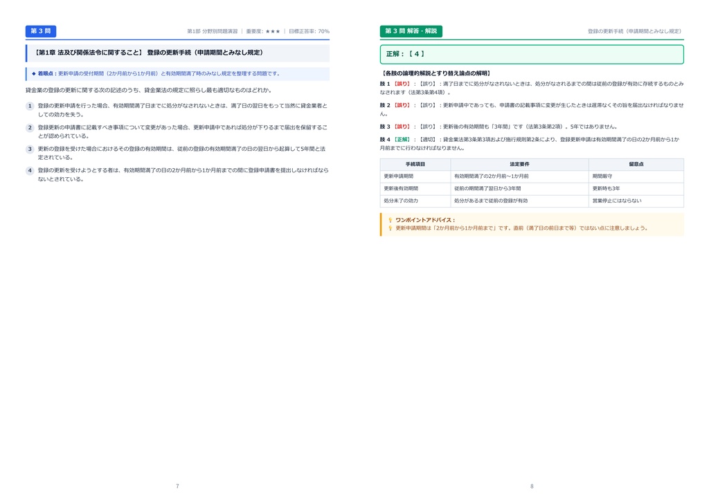709x501 pixels.
Task: Click the 肢 3 explanation label
Action: click(385, 127)
